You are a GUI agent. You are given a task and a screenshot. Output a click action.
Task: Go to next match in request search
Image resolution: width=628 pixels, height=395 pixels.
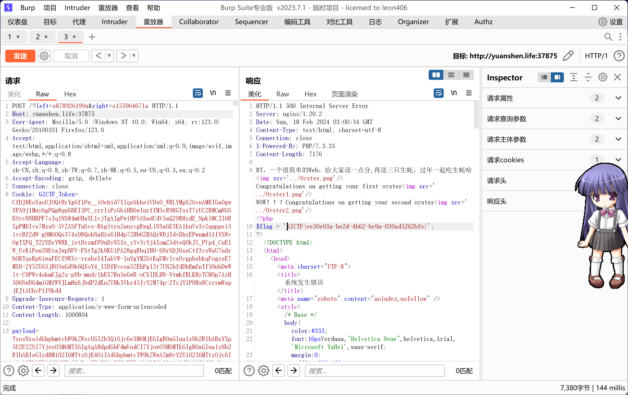click(x=53, y=371)
